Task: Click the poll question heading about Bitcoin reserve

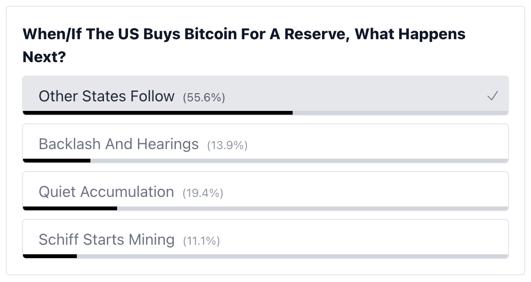Action: [244, 45]
